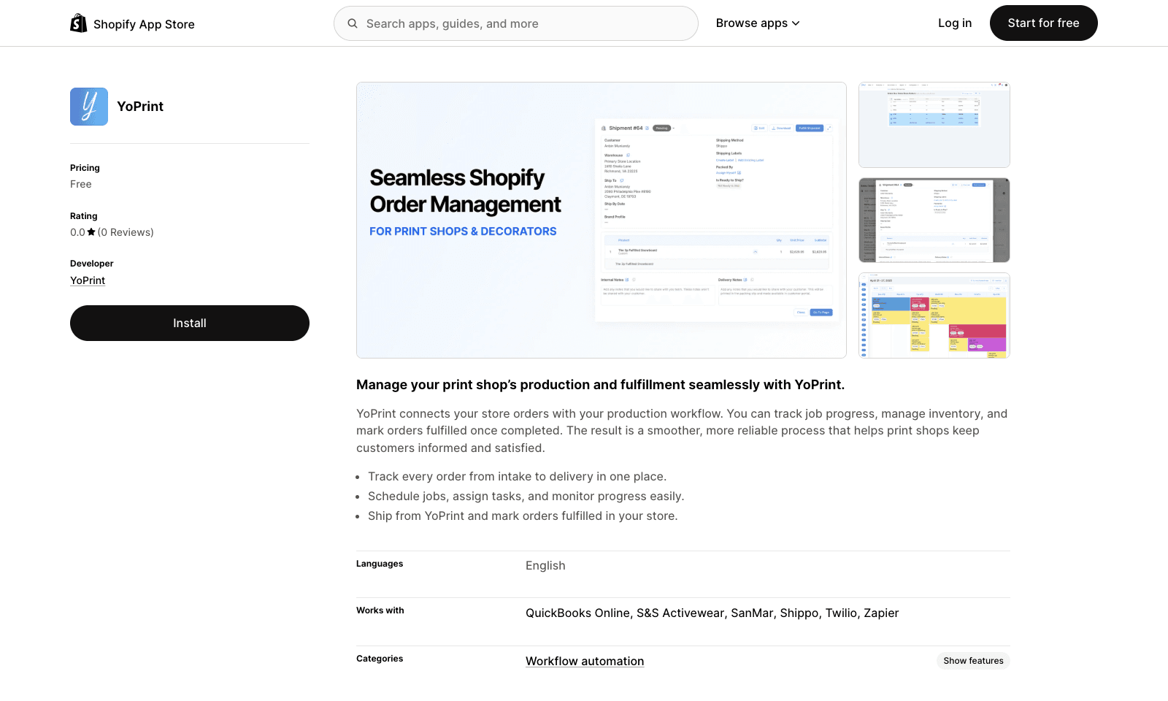Click the 'YoPrint connects your store orders' paragraph
Screen dimensions: 1168x701
tap(682, 431)
